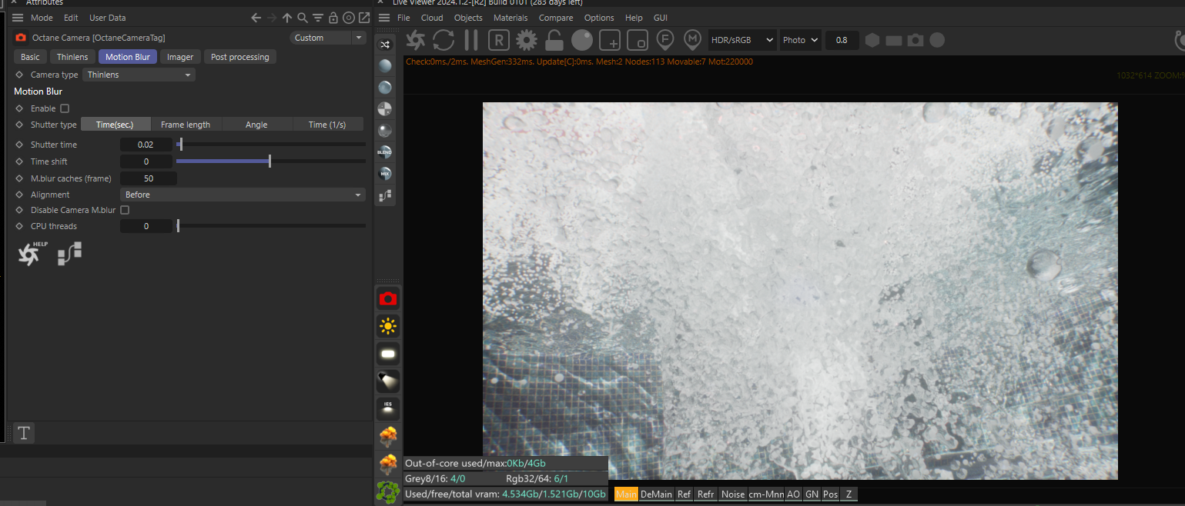Viewport: 1185px width, 506px height.
Task: Switch to the Post processing tab
Action: [x=240, y=57]
